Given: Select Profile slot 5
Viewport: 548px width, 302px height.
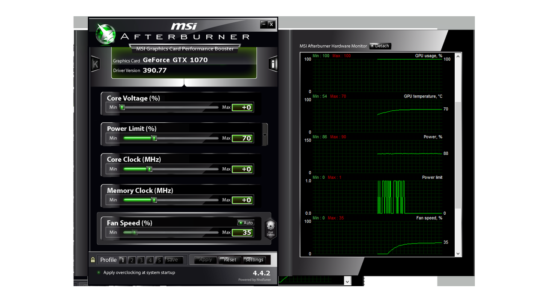Looking at the screenshot, I should pyautogui.click(x=159, y=260).
